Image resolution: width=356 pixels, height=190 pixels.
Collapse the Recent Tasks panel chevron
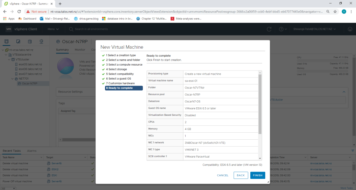click(x=353, y=150)
